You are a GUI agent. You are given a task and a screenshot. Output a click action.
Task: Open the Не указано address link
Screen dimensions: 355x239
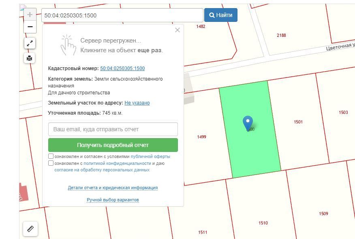coord(137,103)
